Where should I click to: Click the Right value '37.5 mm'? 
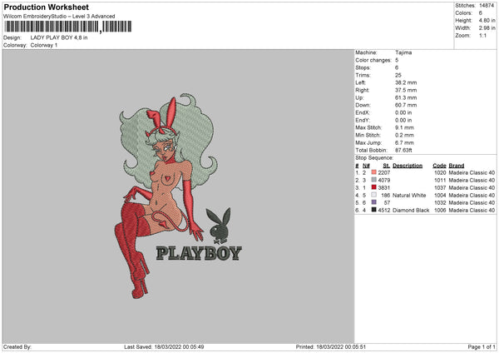tap(406, 90)
